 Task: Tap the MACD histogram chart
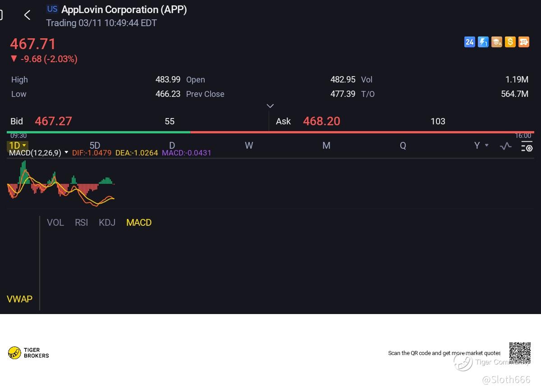pyautogui.click(x=61, y=183)
